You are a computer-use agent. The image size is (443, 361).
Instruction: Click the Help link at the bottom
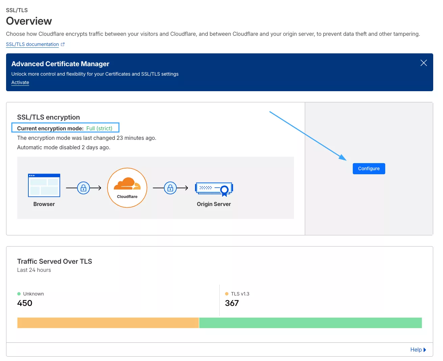(416, 350)
